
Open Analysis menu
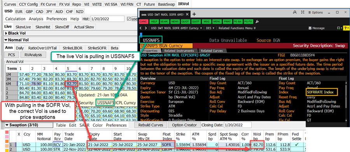[x=36, y=19]
